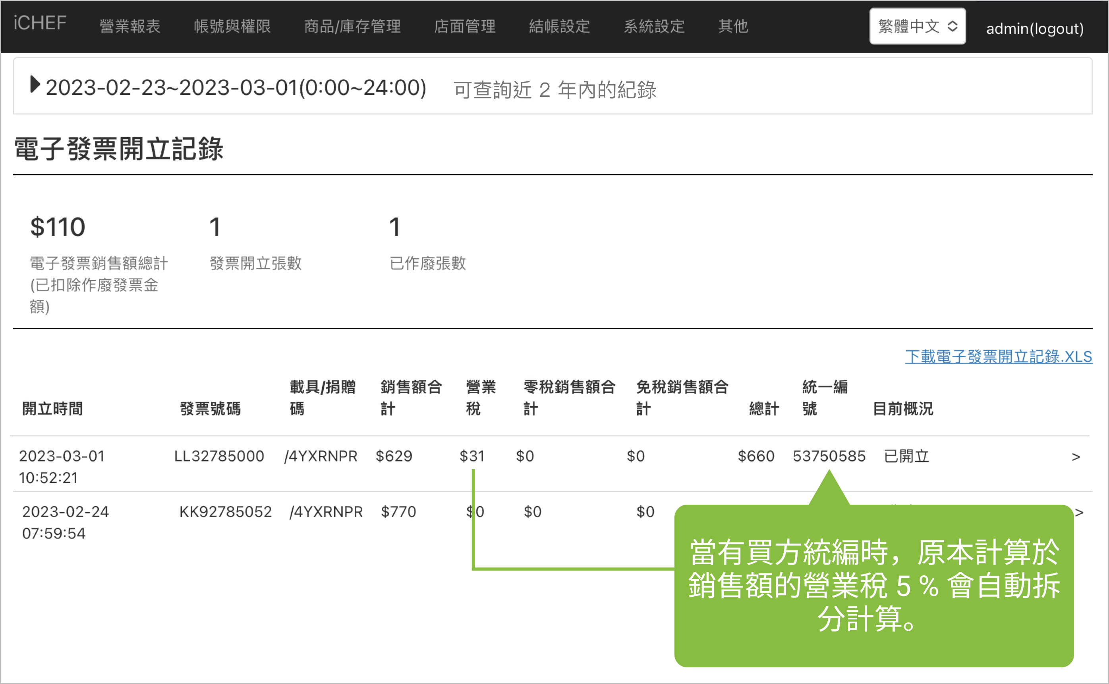Download 電子發票開立記錄.XLS file
1109x684 pixels.
(999, 356)
